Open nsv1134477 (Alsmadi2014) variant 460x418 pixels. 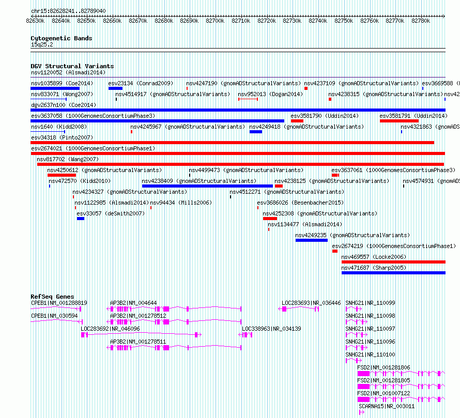tap(305, 224)
